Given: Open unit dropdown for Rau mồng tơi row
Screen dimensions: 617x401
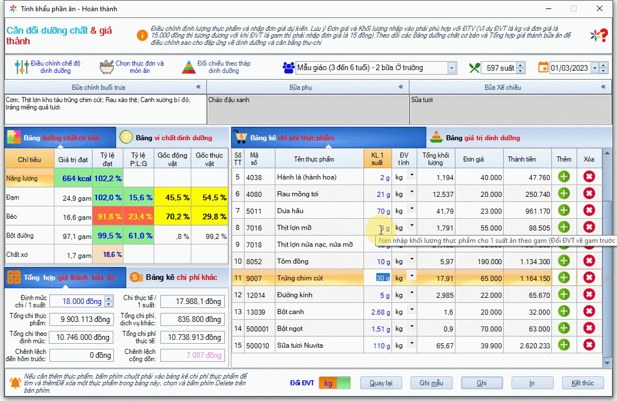Looking at the screenshot, I should point(412,192).
